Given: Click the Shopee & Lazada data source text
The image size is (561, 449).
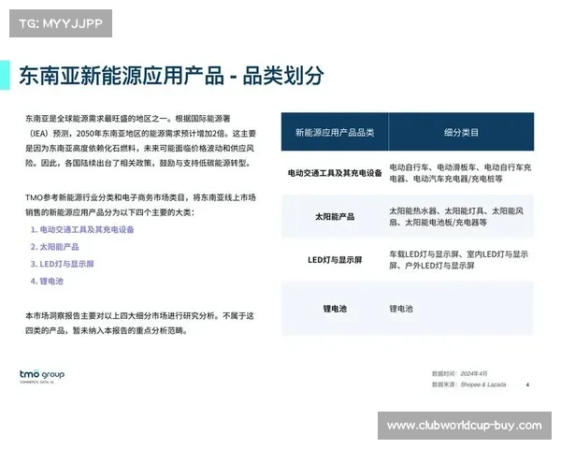Looking at the screenshot, I should point(483,384).
